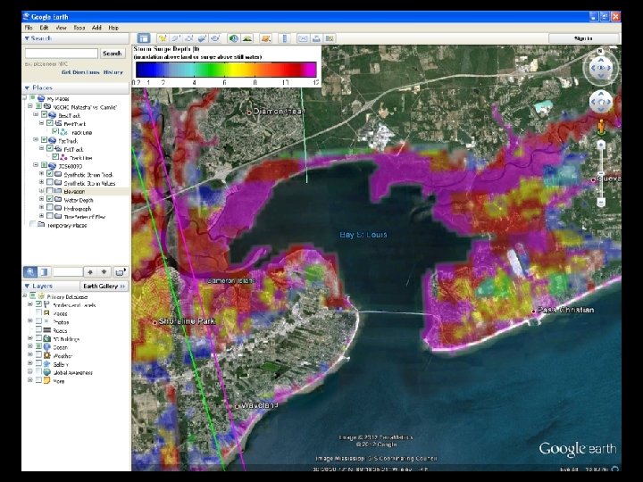Click the Search button

coord(112,54)
